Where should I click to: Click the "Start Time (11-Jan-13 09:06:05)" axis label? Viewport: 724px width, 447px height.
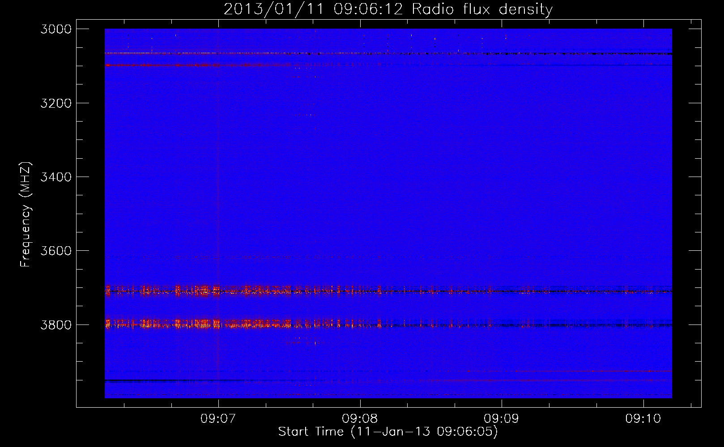[388, 432]
